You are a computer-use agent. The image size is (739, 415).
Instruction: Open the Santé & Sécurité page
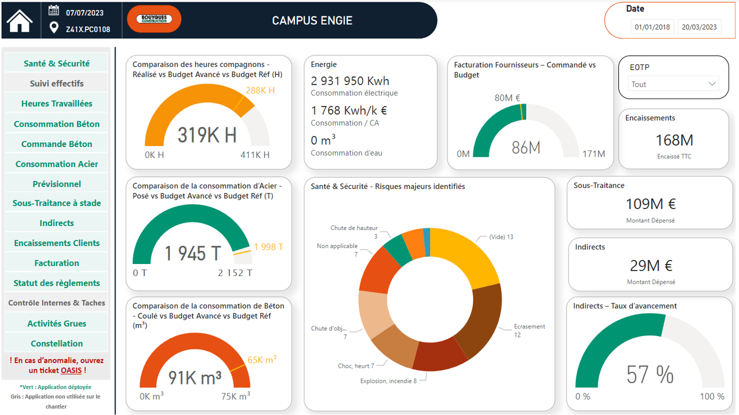(x=57, y=63)
